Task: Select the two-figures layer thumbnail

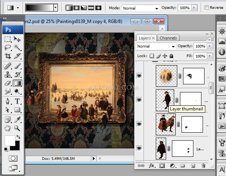Action: [x=166, y=124]
